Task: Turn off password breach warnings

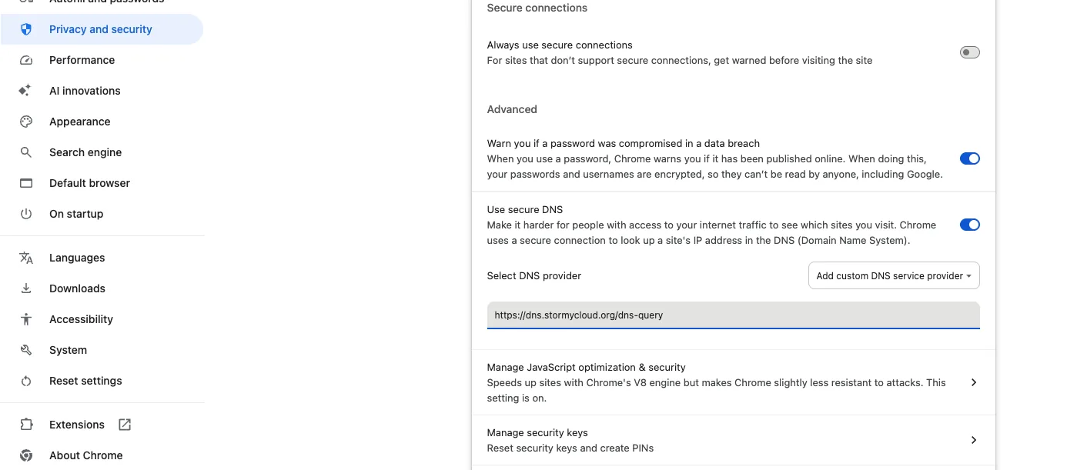Action: (x=969, y=158)
